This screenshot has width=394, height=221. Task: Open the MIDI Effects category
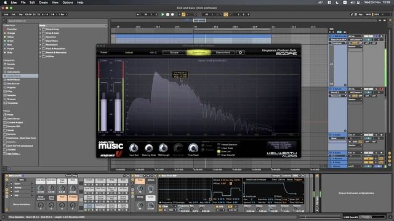[x=13, y=80]
